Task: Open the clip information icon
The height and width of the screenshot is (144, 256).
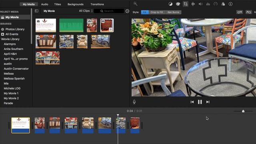Action: [x=230, y=4]
